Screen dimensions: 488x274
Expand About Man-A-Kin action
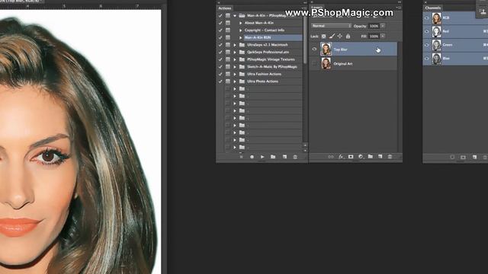[x=241, y=23]
